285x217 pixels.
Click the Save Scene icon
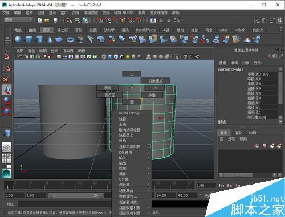coord(55,21)
